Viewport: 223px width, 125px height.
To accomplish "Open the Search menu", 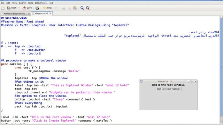I will pos(22,3).
